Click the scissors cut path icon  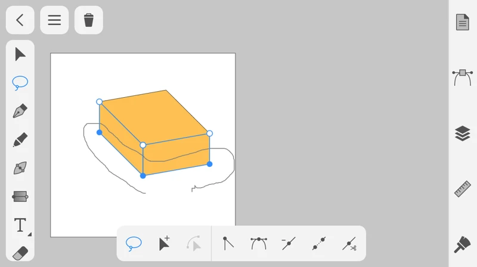[x=349, y=243]
